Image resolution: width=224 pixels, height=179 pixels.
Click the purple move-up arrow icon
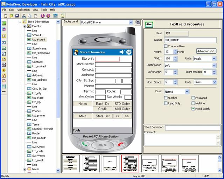42,16
